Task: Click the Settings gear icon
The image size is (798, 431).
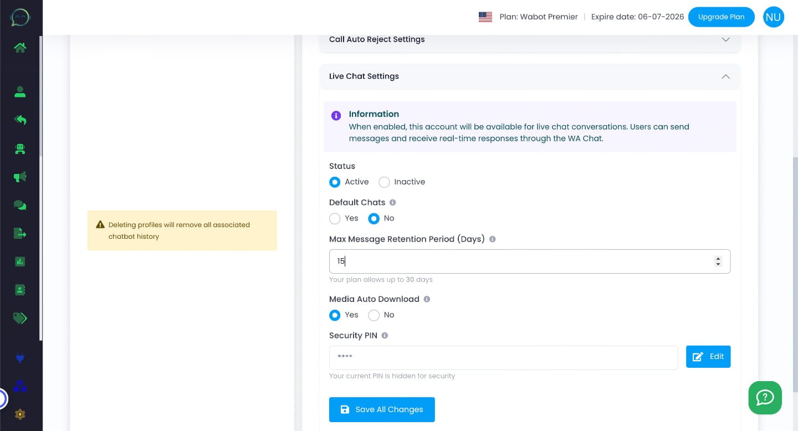Action: coord(20,414)
